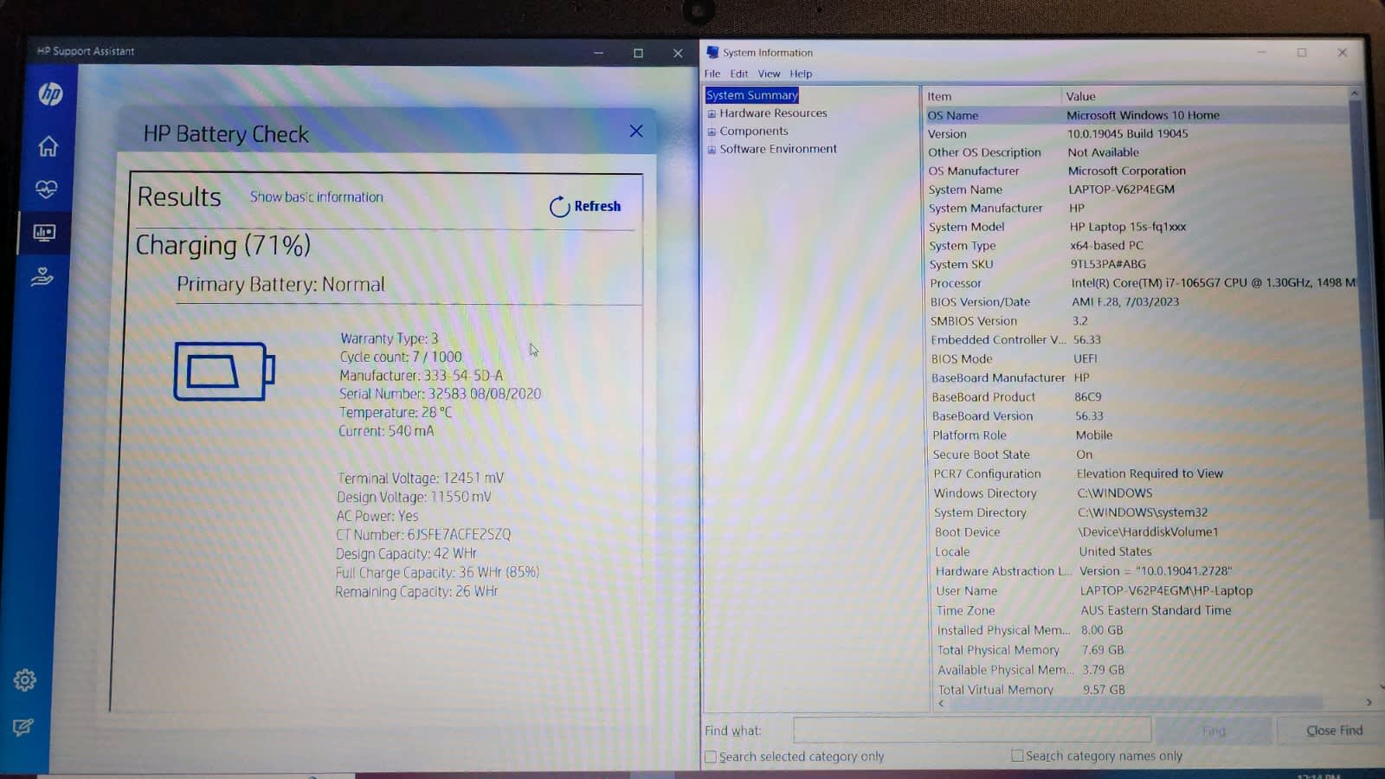Click Show basic information link
The height and width of the screenshot is (779, 1385).
coord(316,197)
